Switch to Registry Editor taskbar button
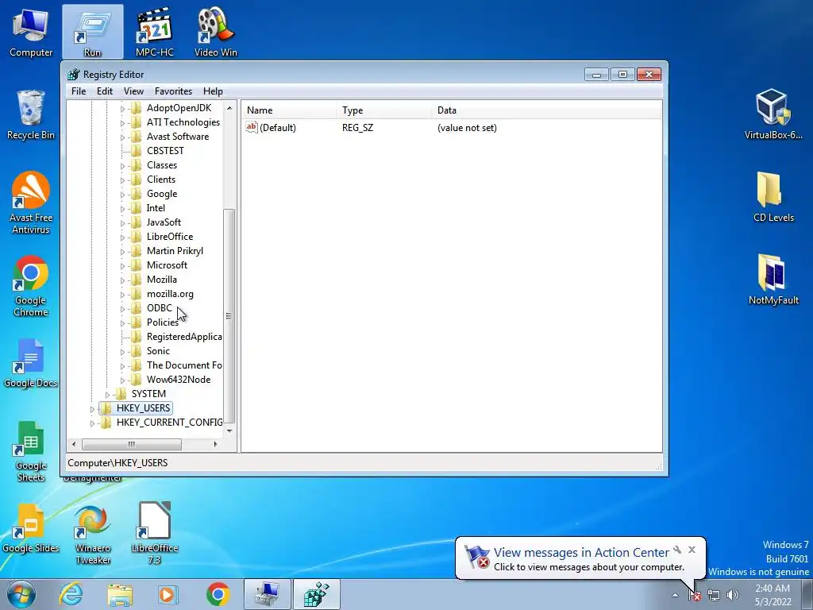 [x=317, y=594]
